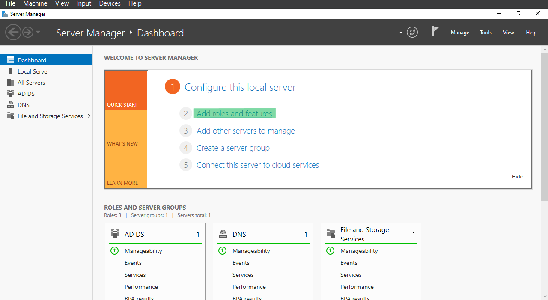
Task: Open Performance in File and Storage tile
Action: point(357,287)
